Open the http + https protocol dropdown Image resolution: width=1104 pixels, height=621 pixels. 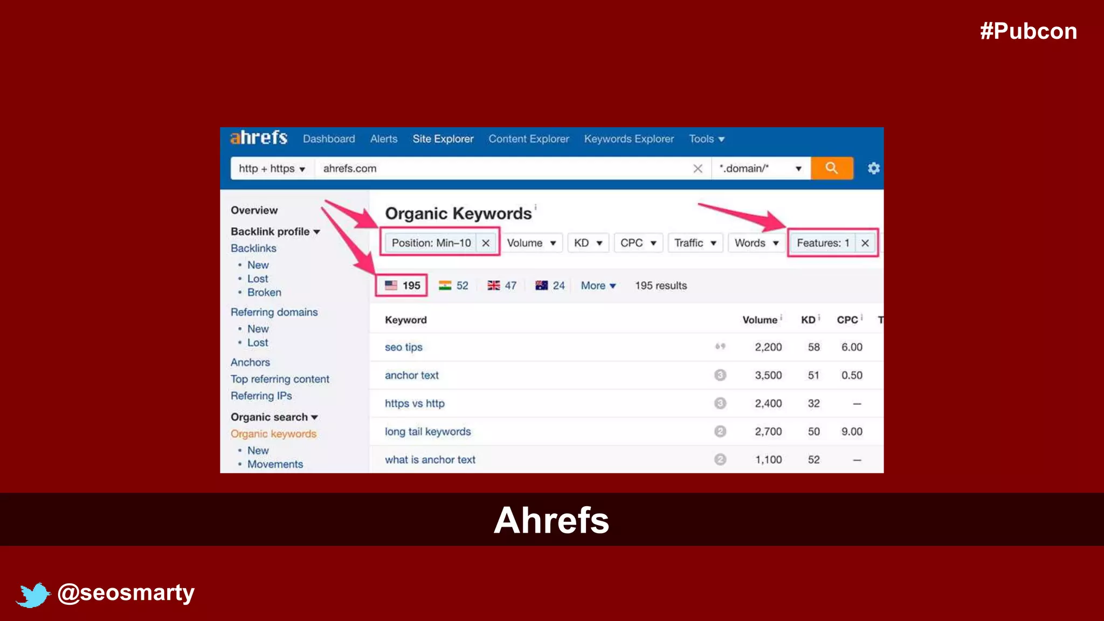click(272, 169)
